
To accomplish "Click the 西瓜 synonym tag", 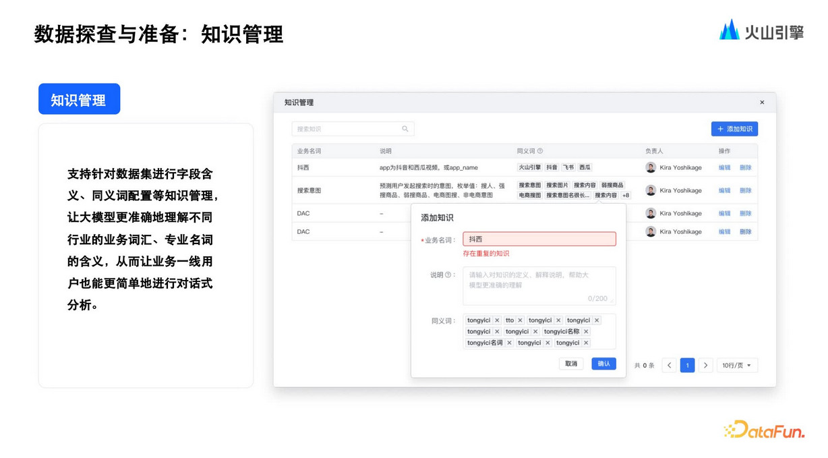I will coord(585,167).
